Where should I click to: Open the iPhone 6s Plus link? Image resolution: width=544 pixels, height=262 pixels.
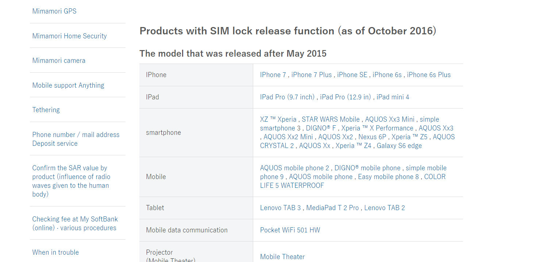(x=429, y=75)
